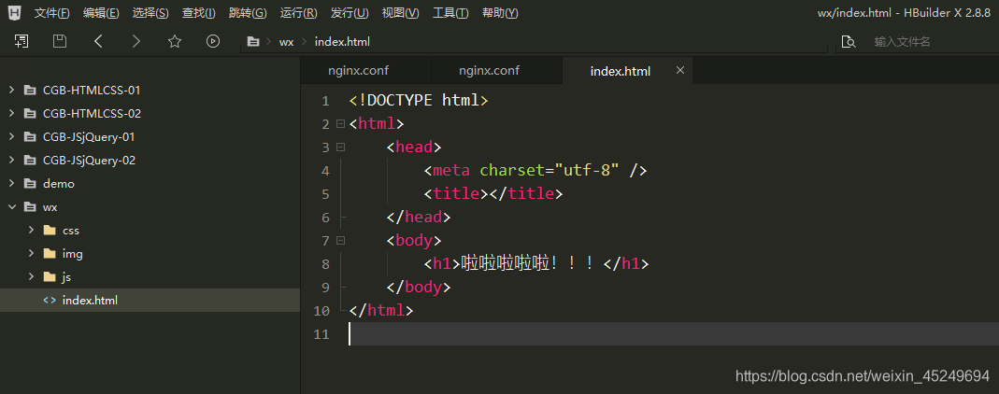
Task: Click the breadcrumb folder icon
Action: 253,41
